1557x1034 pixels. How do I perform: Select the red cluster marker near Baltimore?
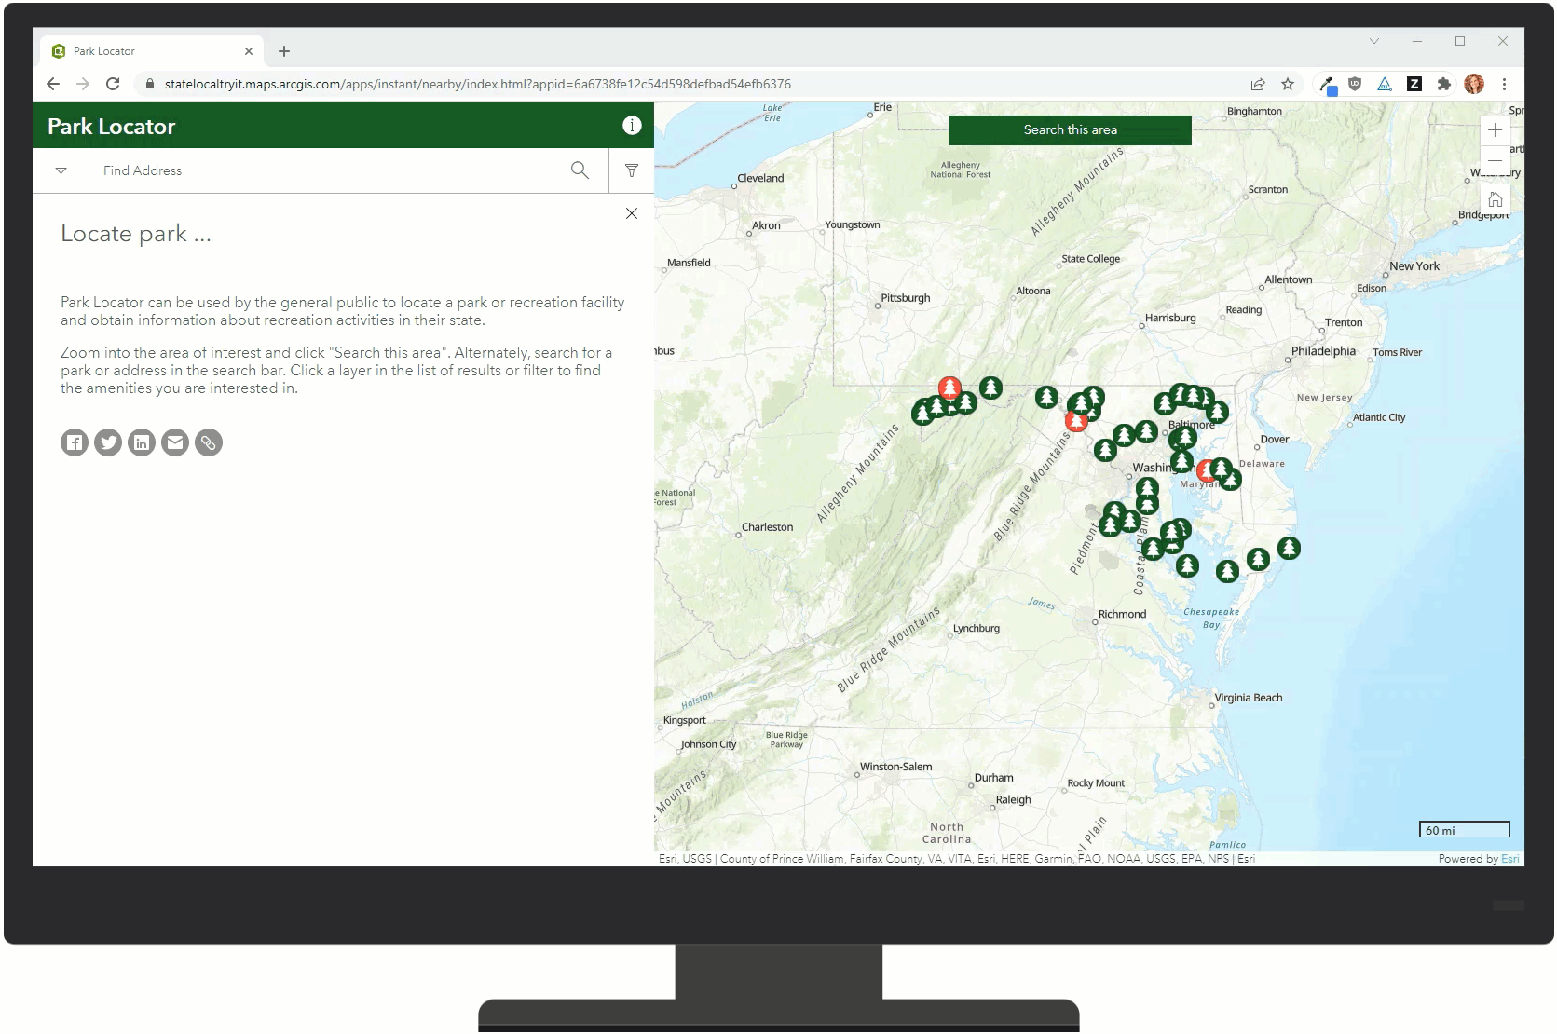click(1209, 471)
